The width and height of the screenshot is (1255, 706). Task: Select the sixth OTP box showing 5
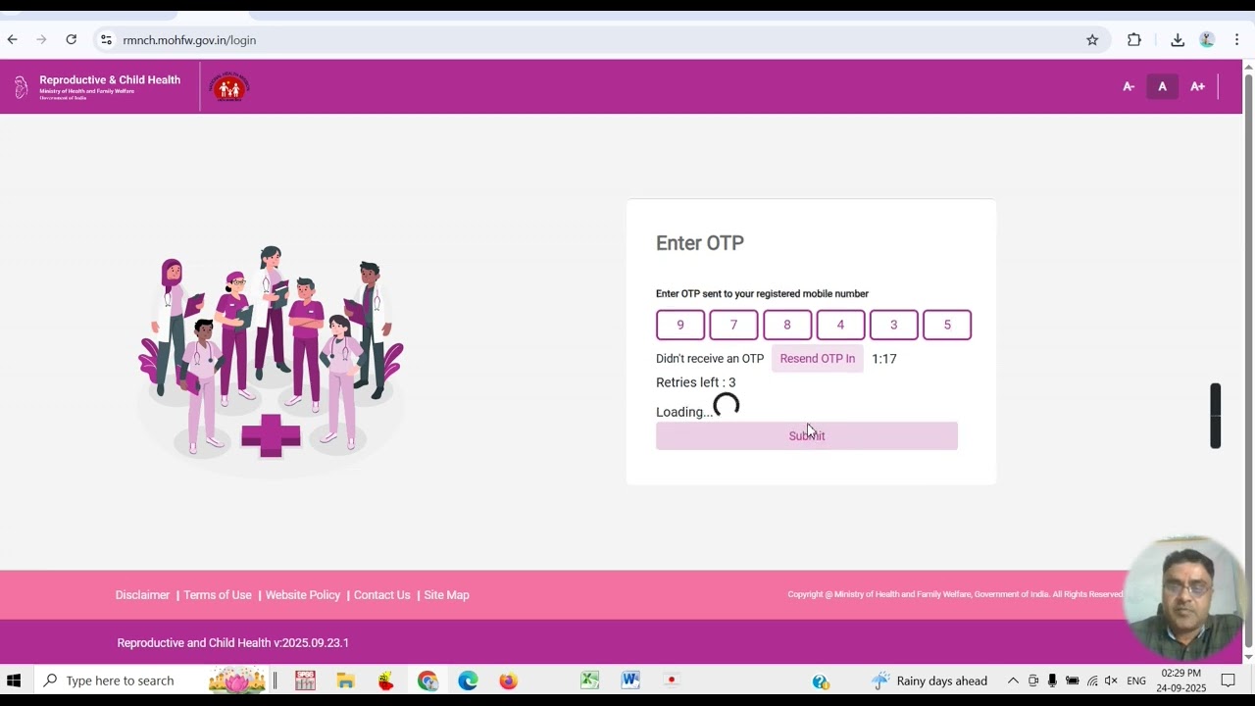tap(947, 325)
